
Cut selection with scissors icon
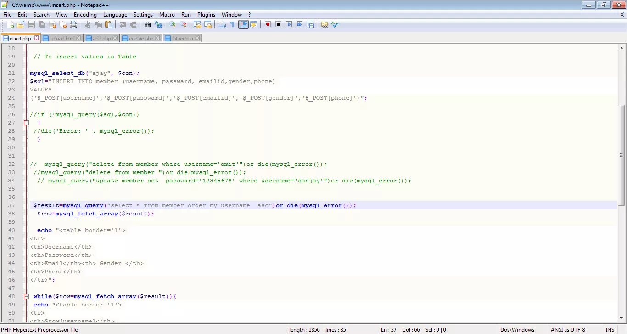point(87,25)
